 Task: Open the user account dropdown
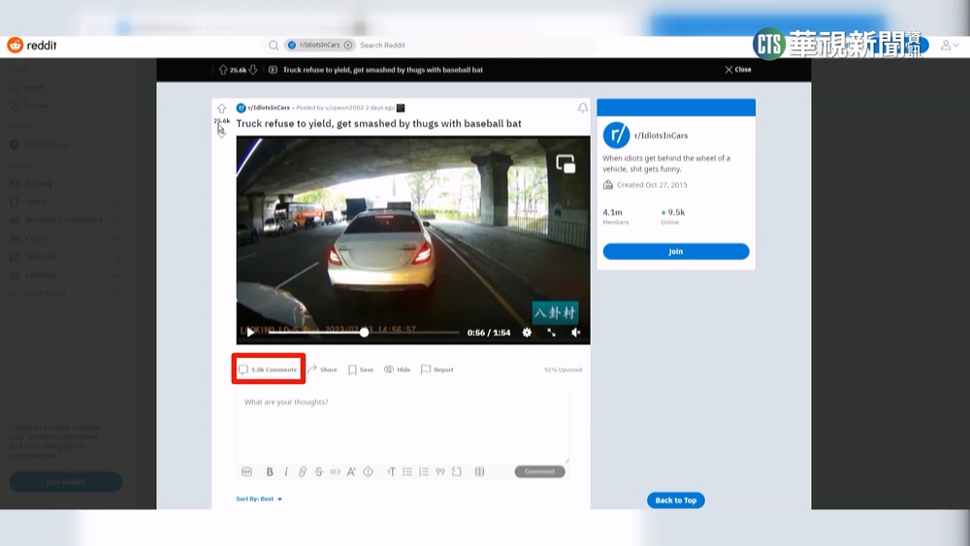pyautogui.click(x=947, y=46)
